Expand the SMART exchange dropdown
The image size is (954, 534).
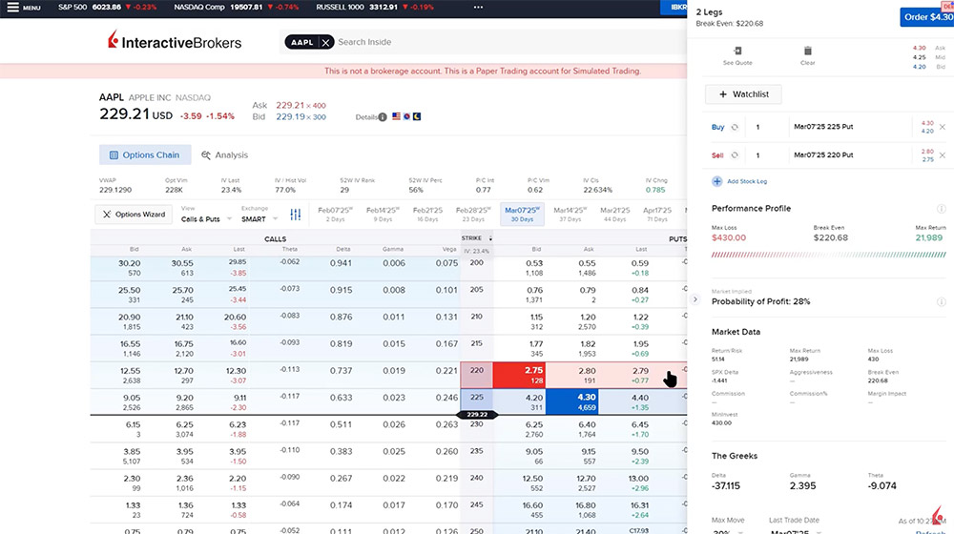click(259, 219)
